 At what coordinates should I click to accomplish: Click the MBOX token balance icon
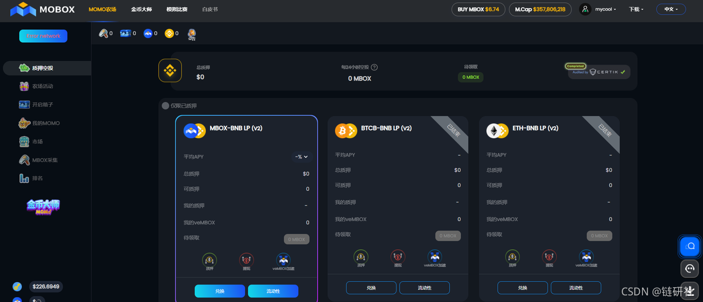[x=148, y=33]
